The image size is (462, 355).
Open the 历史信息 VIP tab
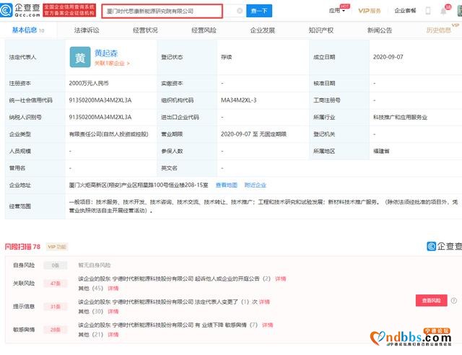(x=439, y=30)
